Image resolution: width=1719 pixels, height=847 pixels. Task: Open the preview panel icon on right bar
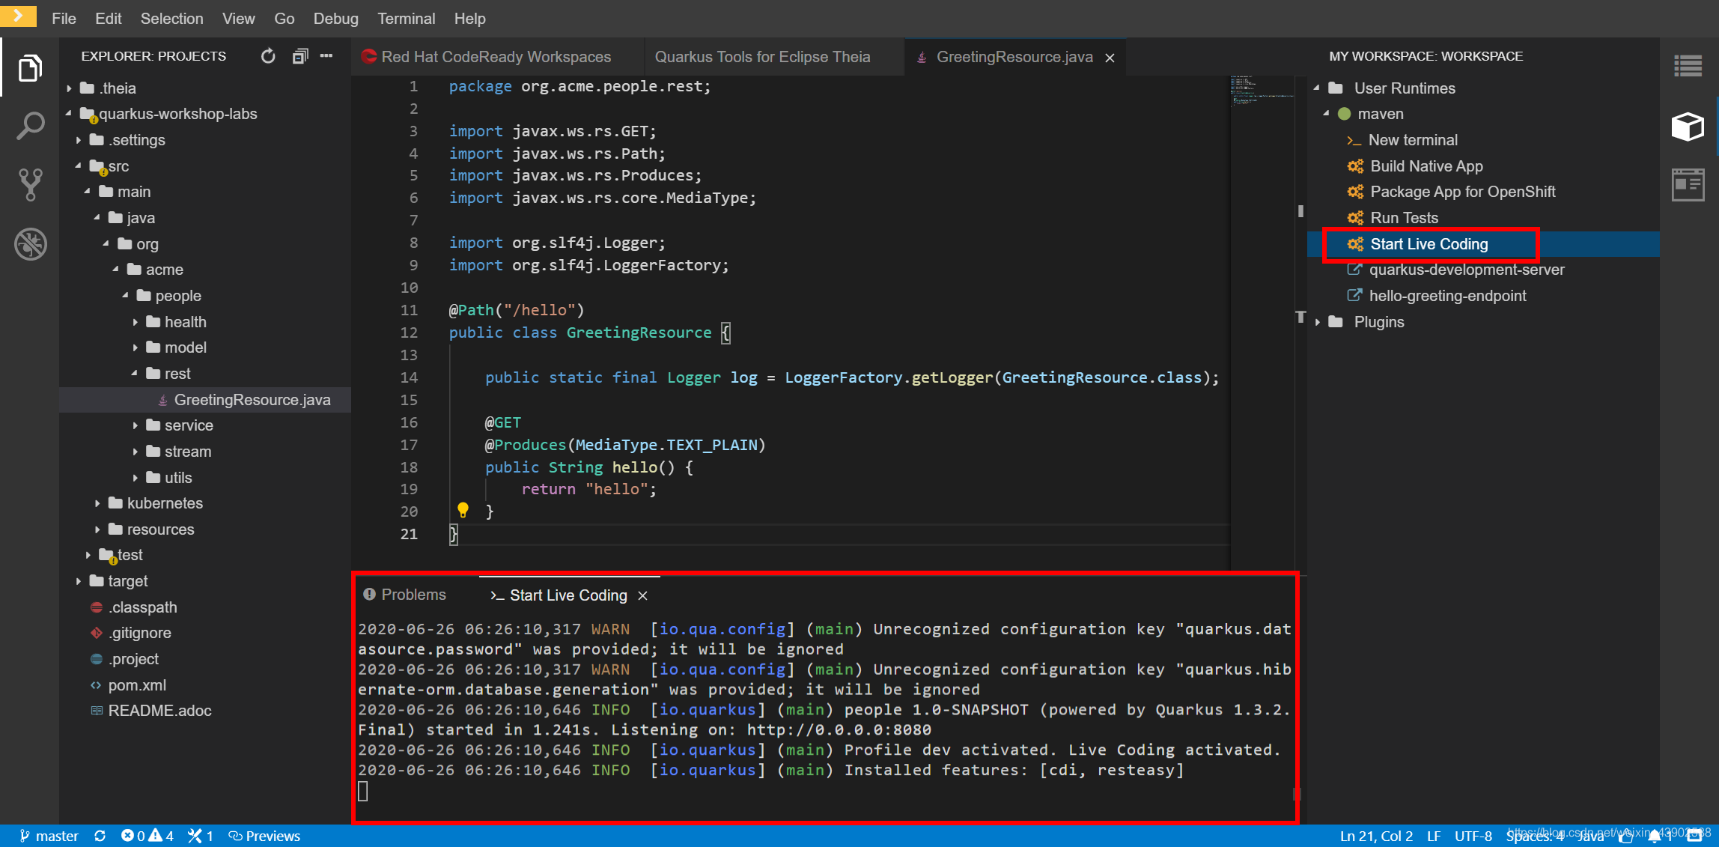tap(1688, 184)
